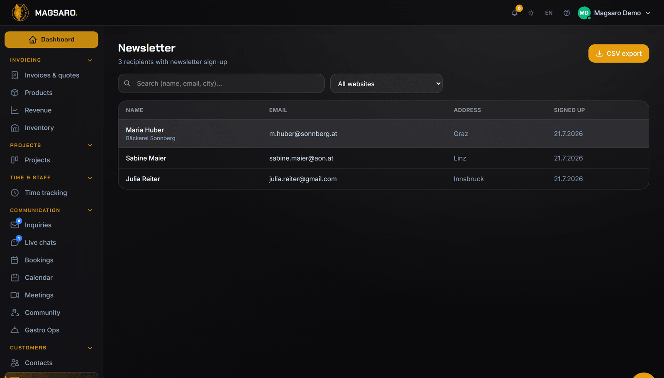The image size is (664, 378).
Task: Open Meetings camera icon in sidebar
Action: tap(15, 295)
